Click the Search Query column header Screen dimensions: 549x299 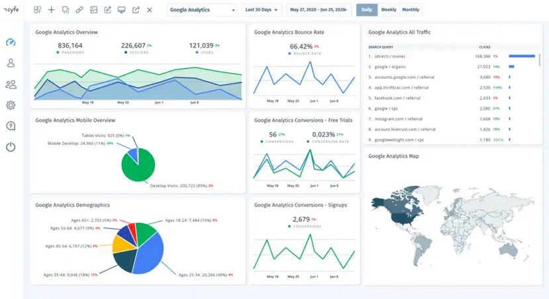pyautogui.click(x=381, y=47)
